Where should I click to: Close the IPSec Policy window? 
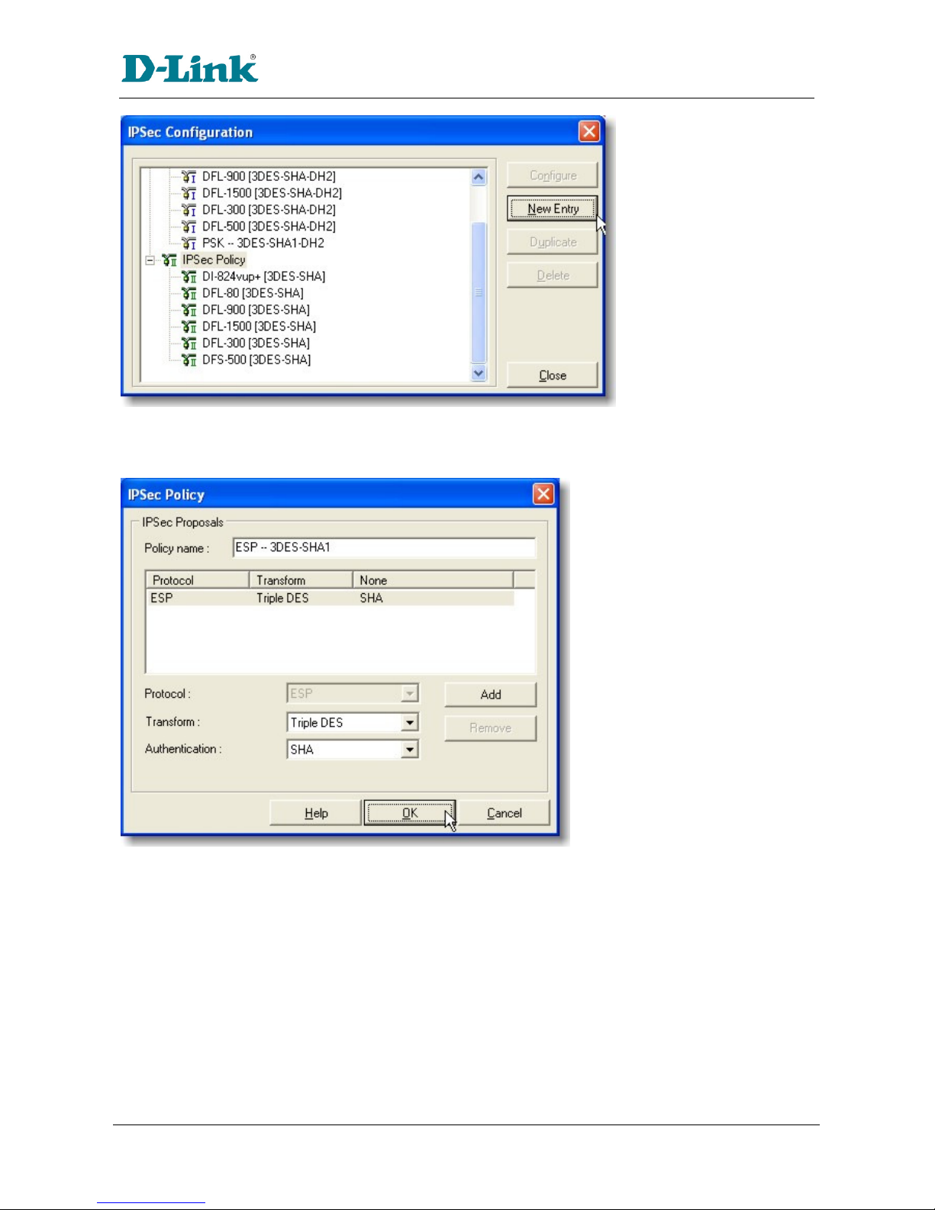tap(543, 495)
